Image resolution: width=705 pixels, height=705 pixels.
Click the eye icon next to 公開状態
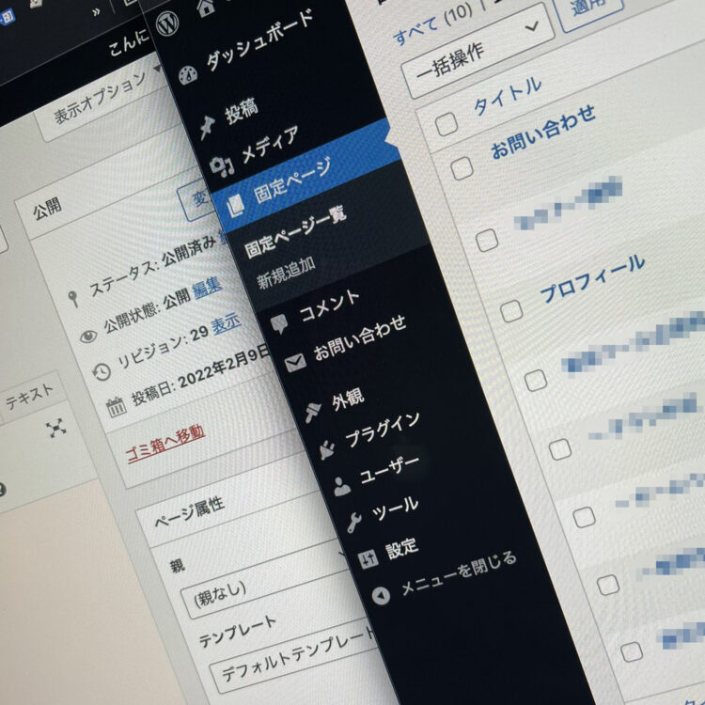click(x=88, y=336)
